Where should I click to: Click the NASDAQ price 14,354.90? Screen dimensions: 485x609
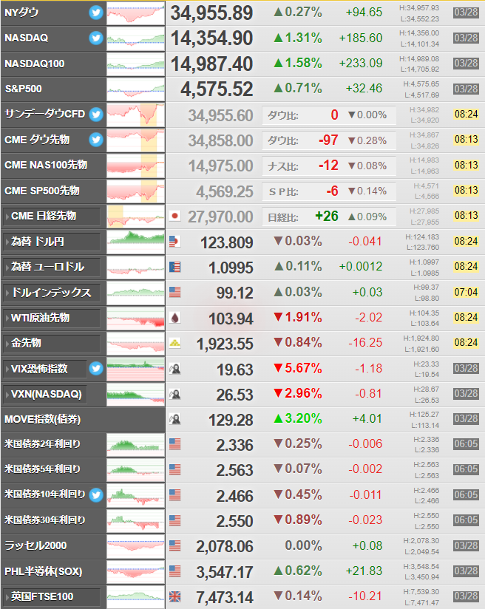[211, 38]
